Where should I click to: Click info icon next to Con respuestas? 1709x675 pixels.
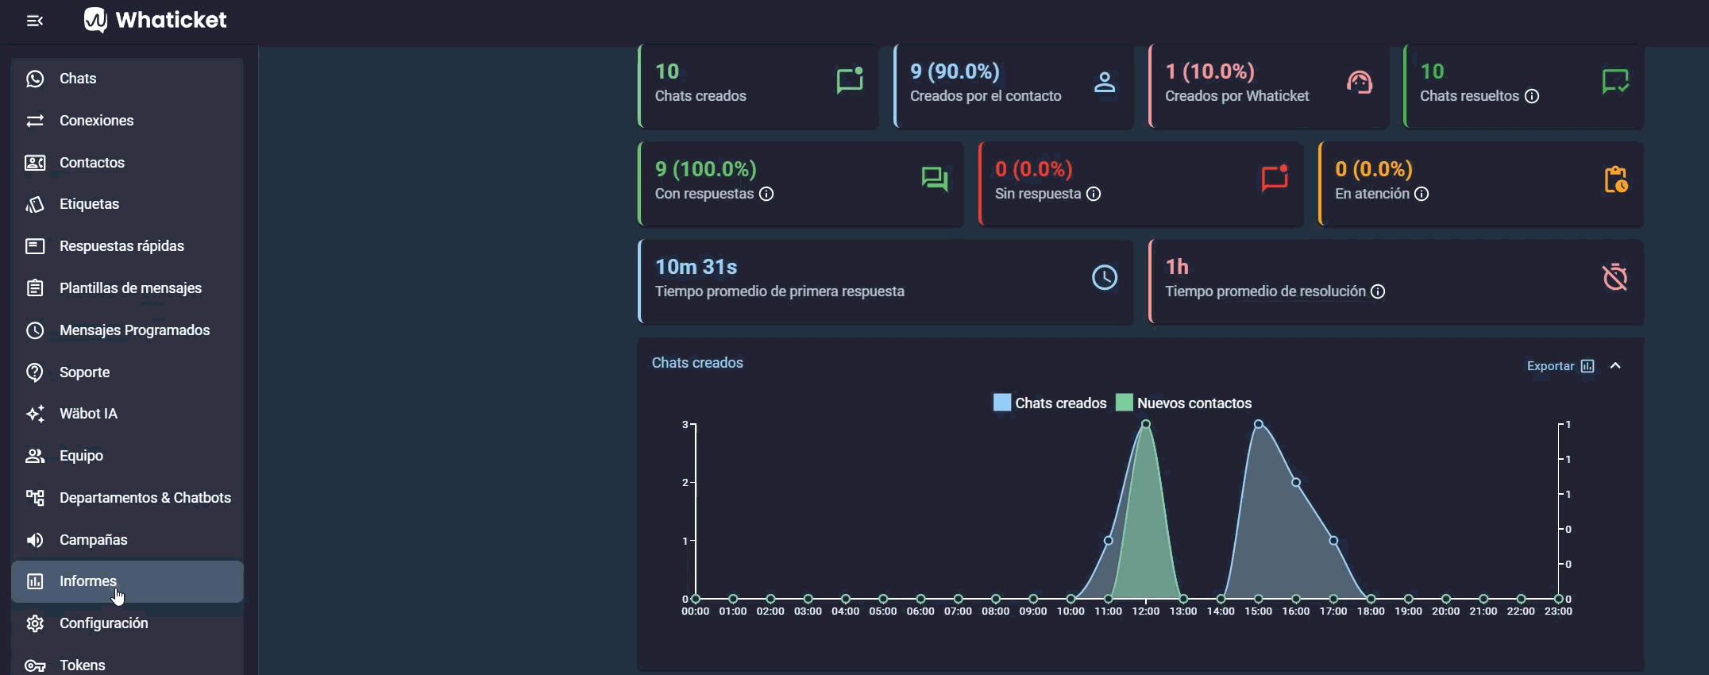(x=766, y=194)
